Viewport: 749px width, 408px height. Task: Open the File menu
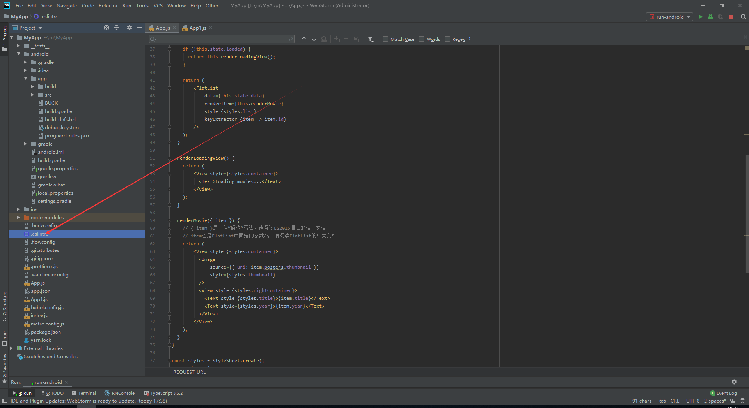(19, 5)
